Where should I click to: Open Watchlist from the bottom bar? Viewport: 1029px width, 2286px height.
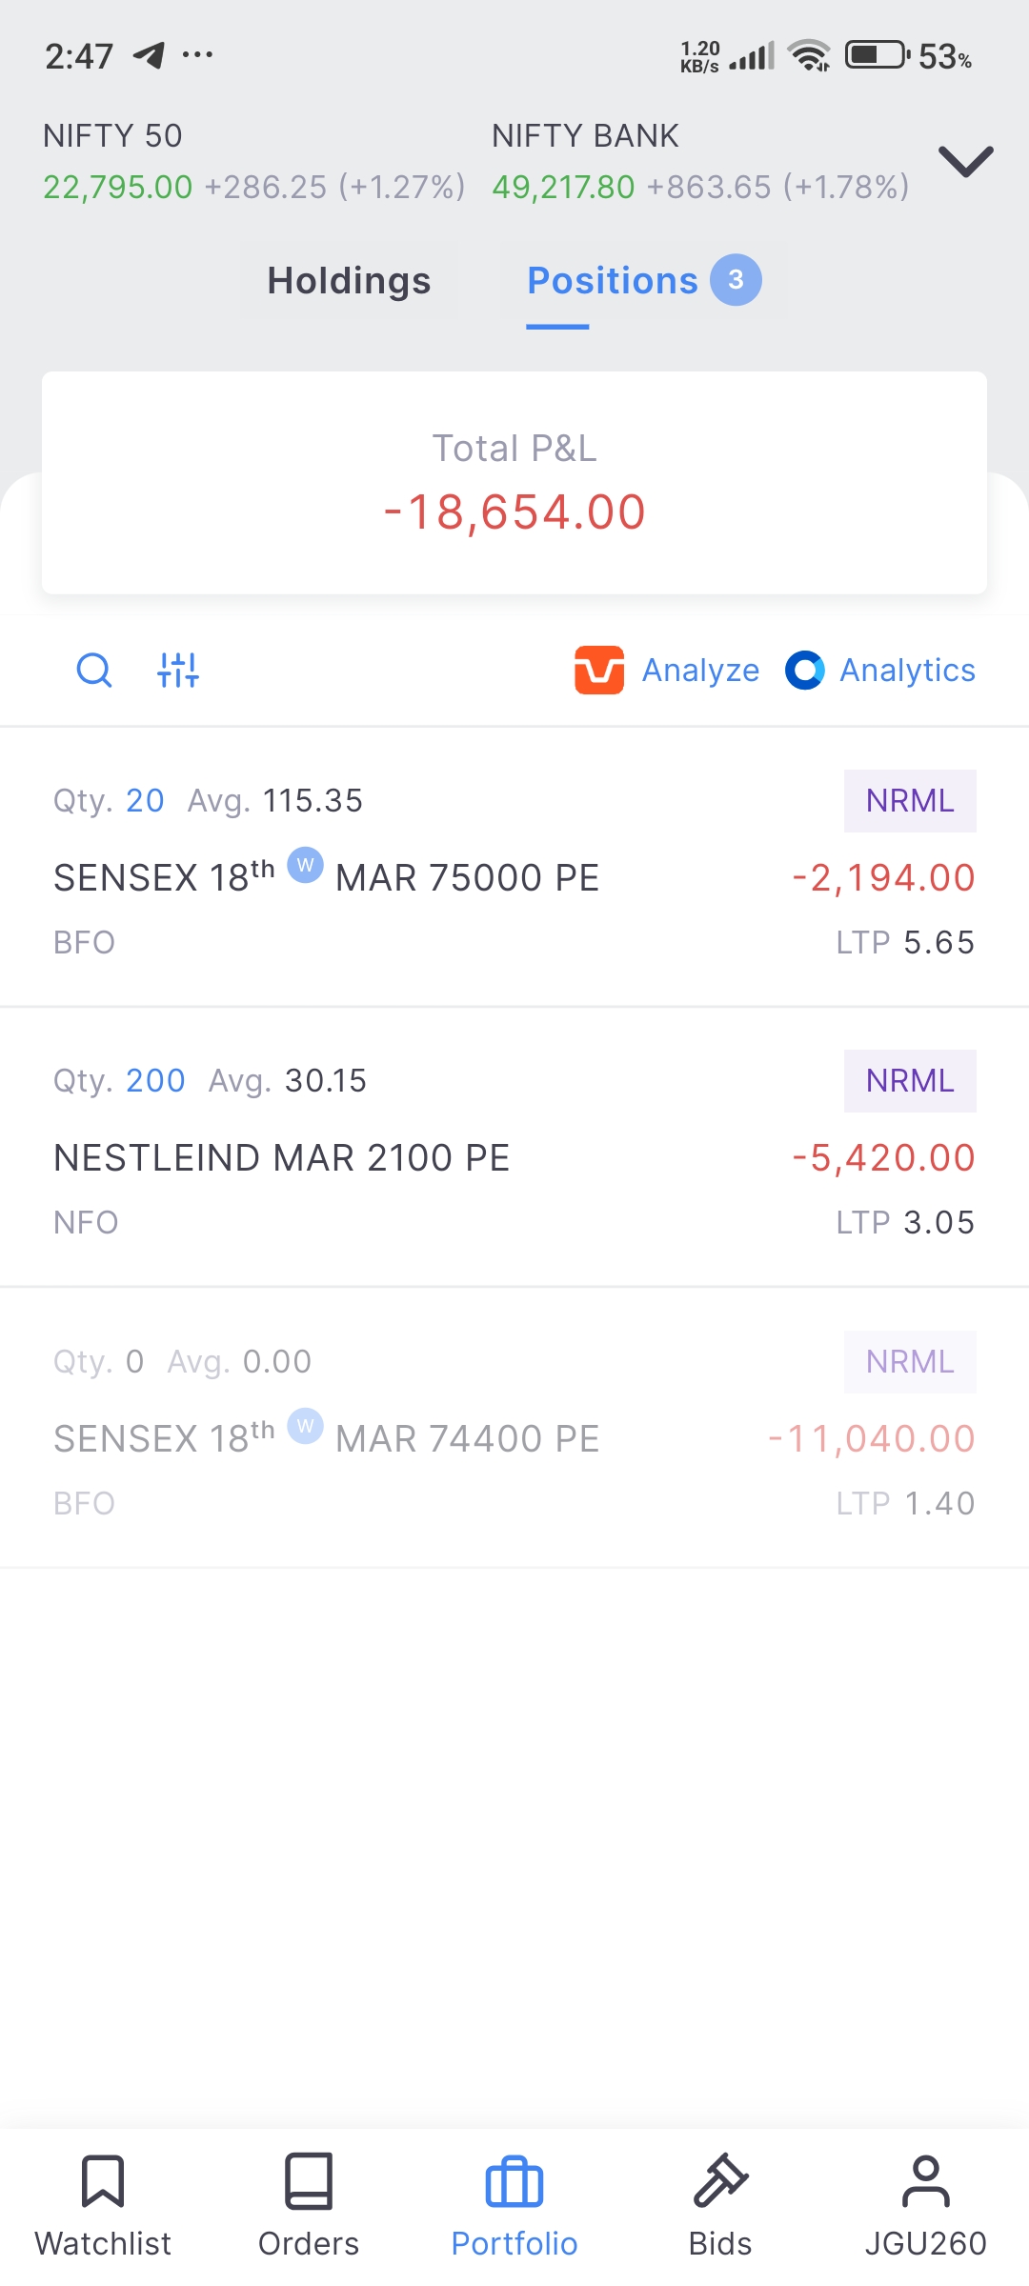click(103, 2205)
